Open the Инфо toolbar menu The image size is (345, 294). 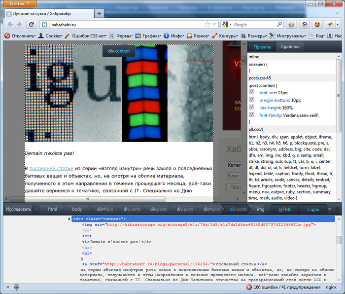pos(174,36)
